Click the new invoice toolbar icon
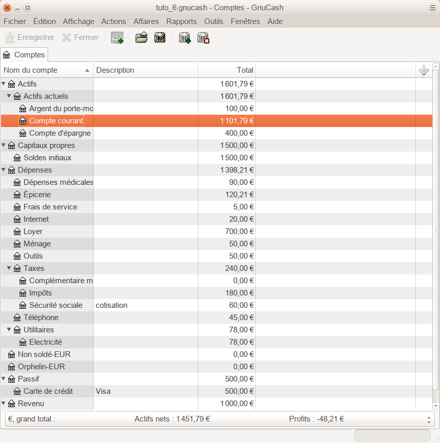Image resolution: width=440 pixels, height=443 pixels. point(117,37)
